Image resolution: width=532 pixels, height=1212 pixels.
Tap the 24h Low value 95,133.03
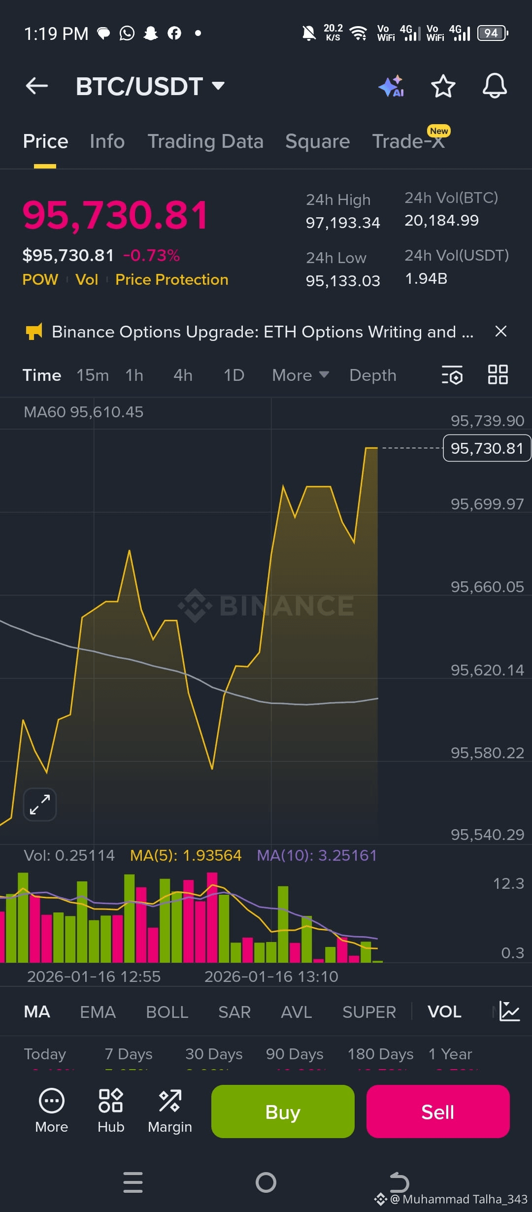pos(343,281)
